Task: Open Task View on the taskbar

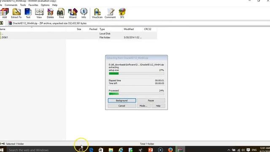Action: point(81,150)
